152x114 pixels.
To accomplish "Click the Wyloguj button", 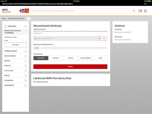I will (x=15, y=45).
